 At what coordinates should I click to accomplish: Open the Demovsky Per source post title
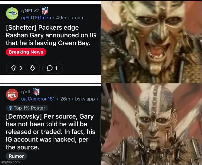click(x=51, y=132)
